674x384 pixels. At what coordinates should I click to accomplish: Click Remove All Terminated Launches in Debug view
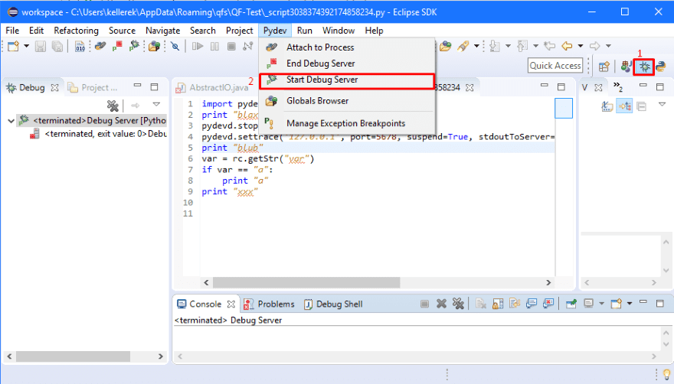coord(113,106)
